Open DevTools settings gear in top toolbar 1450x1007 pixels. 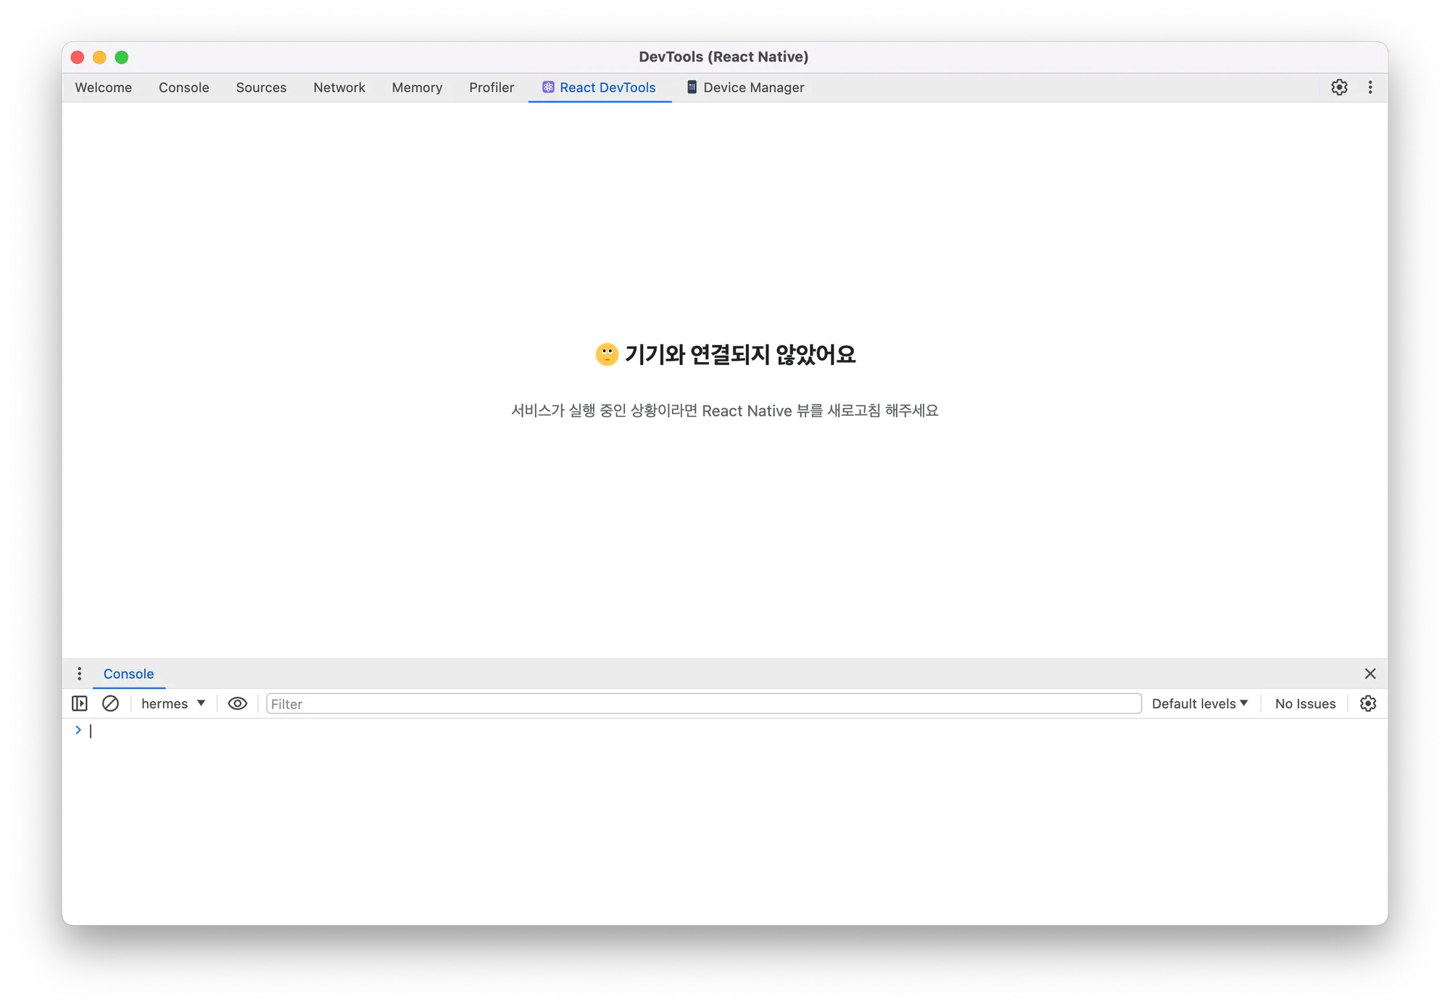(1339, 87)
